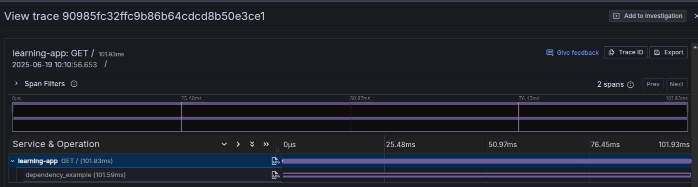Go to the Prev span
The width and height of the screenshot is (698, 187).
pos(653,84)
